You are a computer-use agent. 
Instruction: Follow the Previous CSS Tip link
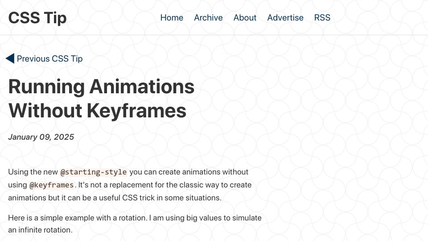pos(49,58)
